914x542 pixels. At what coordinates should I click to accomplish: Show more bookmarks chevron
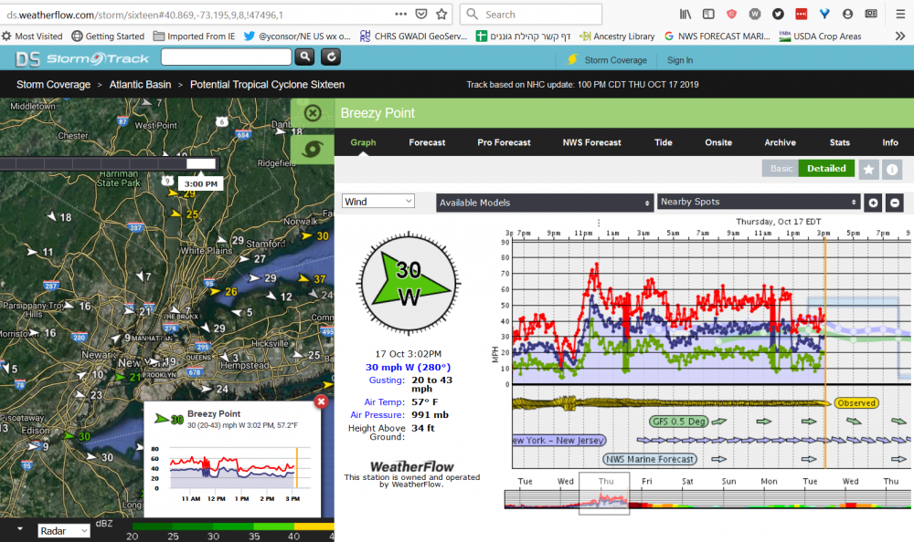click(x=900, y=36)
